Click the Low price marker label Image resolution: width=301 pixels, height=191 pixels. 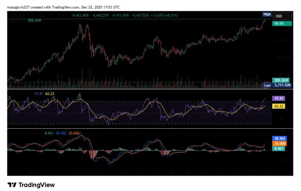coord(267,85)
